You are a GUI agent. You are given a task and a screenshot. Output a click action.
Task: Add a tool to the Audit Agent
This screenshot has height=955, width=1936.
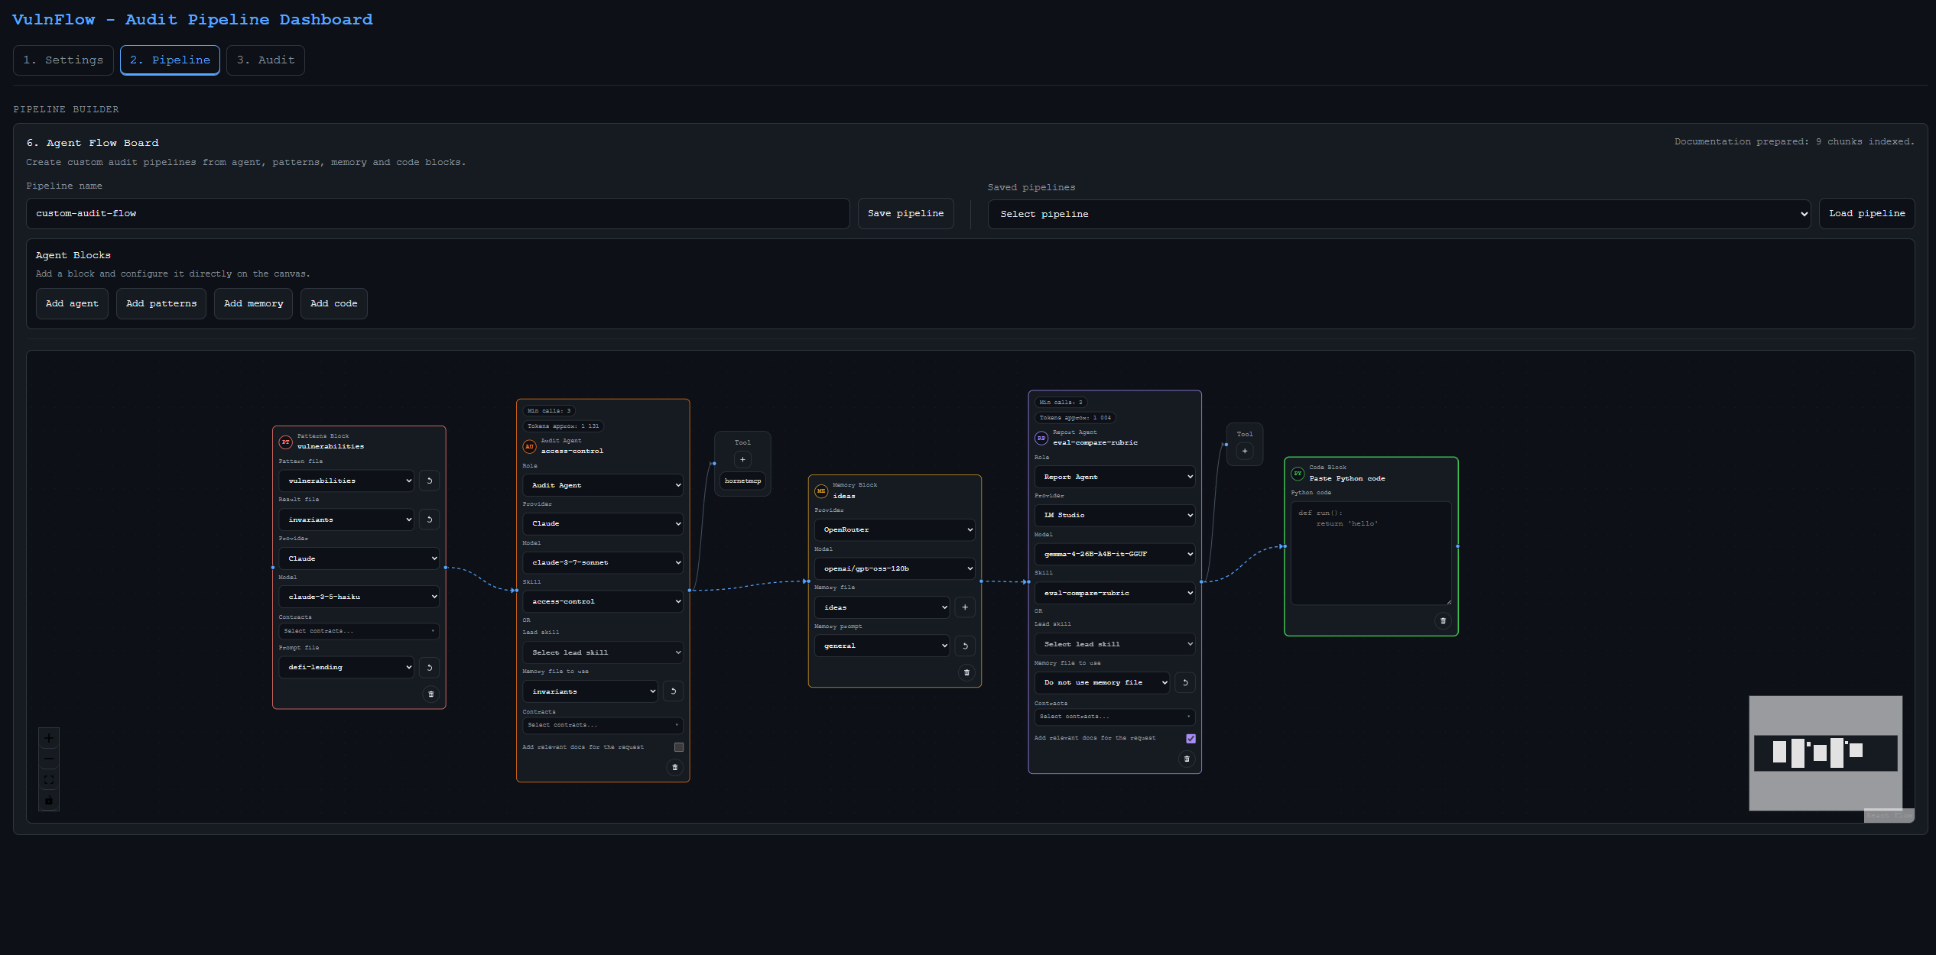pyautogui.click(x=742, y=459)
